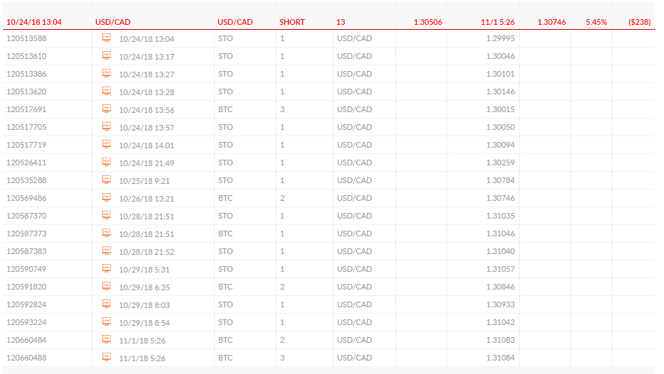Screen dimensions: 664x374
Task: Open chart icon beside 10/29/18 5:31
Action: point(107,268)
